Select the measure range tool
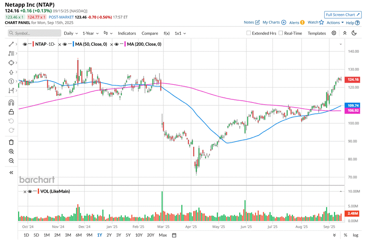This screenshot has width=368, height=242. [11, 90]
